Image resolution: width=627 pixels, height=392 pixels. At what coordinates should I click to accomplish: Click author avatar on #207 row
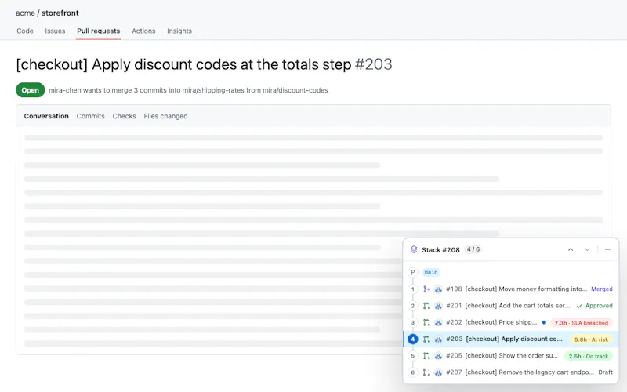[x=438, y=372]
